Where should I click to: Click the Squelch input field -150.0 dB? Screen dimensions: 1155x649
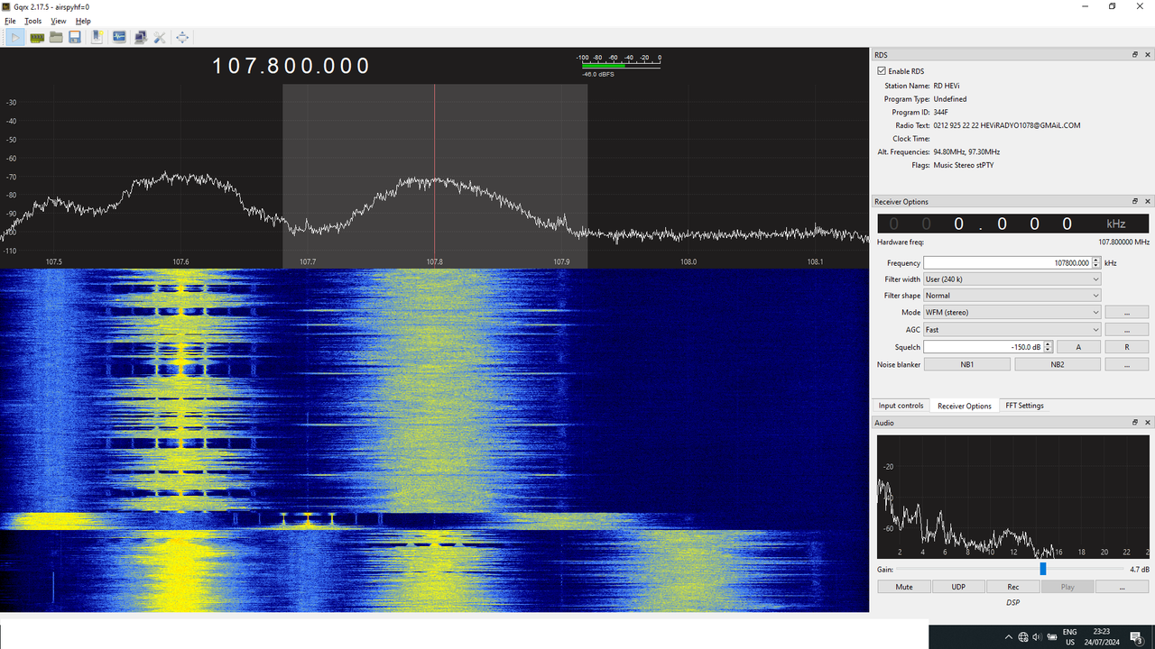tap(983, 347)
